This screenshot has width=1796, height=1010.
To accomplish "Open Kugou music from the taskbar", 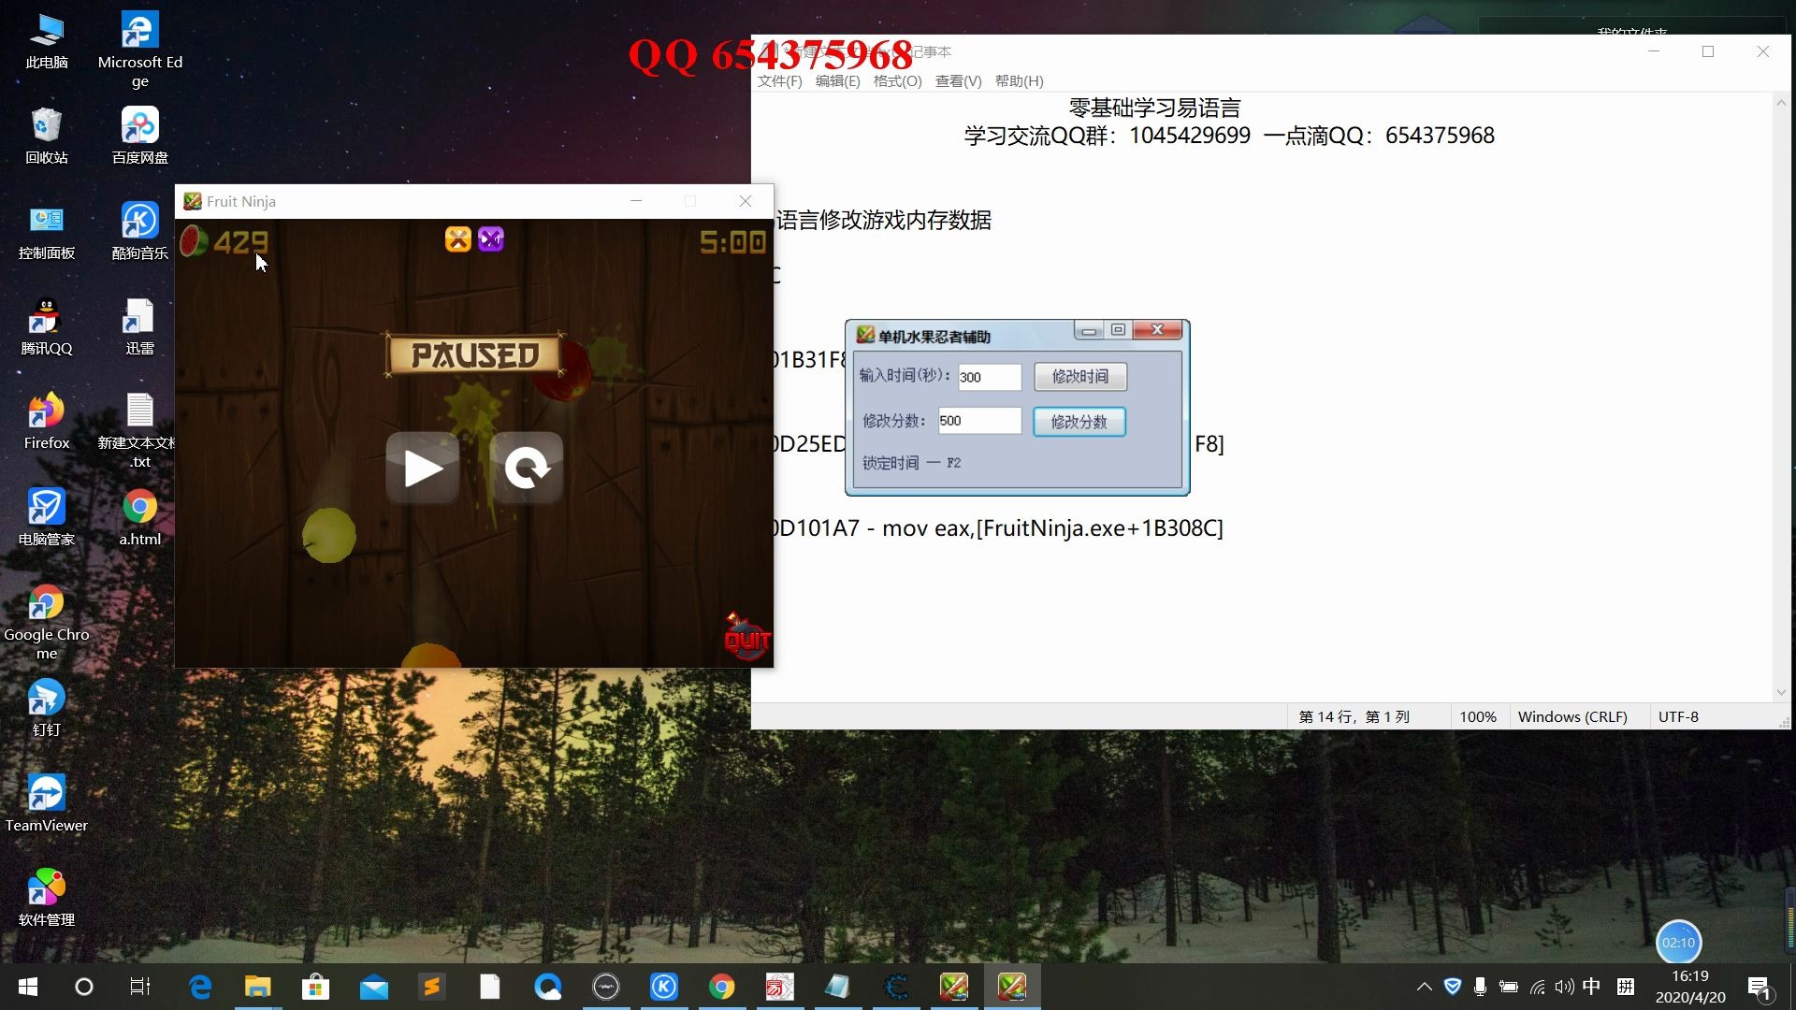I will [x=663, y=987].
